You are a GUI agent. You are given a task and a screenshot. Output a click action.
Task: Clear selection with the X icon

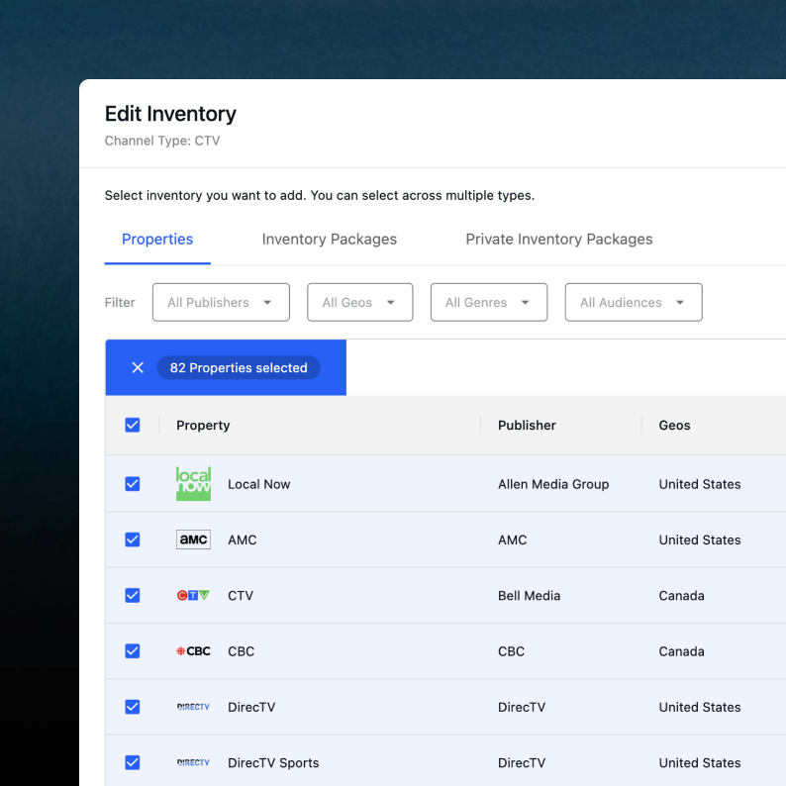(x=138, y=367)
